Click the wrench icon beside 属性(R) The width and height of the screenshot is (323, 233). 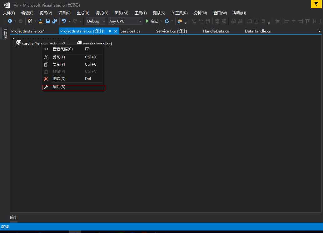[x=46, y=87]
